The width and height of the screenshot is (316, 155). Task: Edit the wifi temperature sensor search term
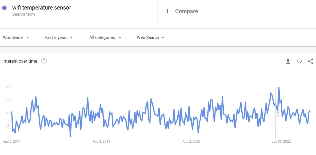click(42, 8)
